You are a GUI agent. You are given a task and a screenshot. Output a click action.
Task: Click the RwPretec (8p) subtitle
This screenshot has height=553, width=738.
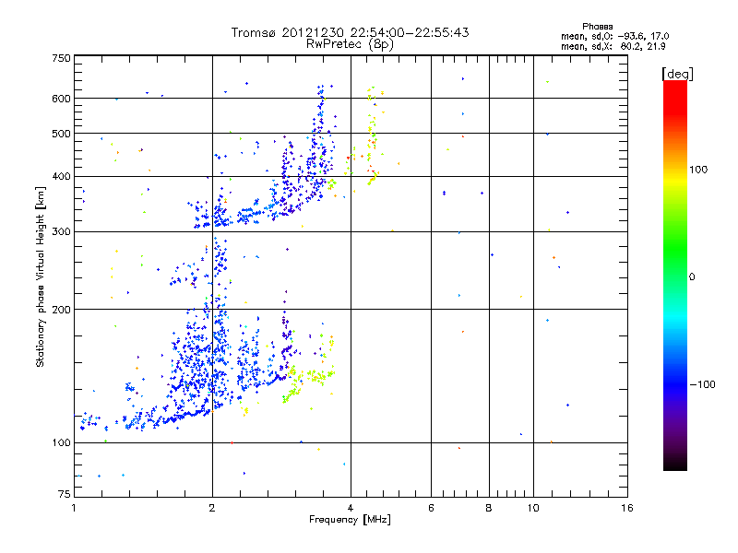tap(350, 44)
